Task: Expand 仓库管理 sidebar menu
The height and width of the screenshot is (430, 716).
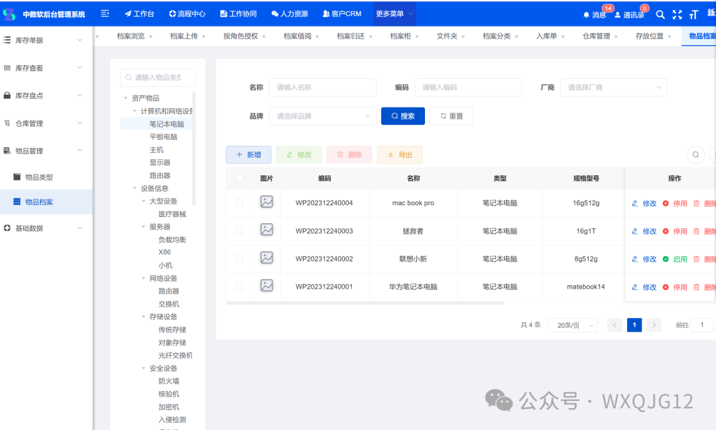Action: [46, 123]
